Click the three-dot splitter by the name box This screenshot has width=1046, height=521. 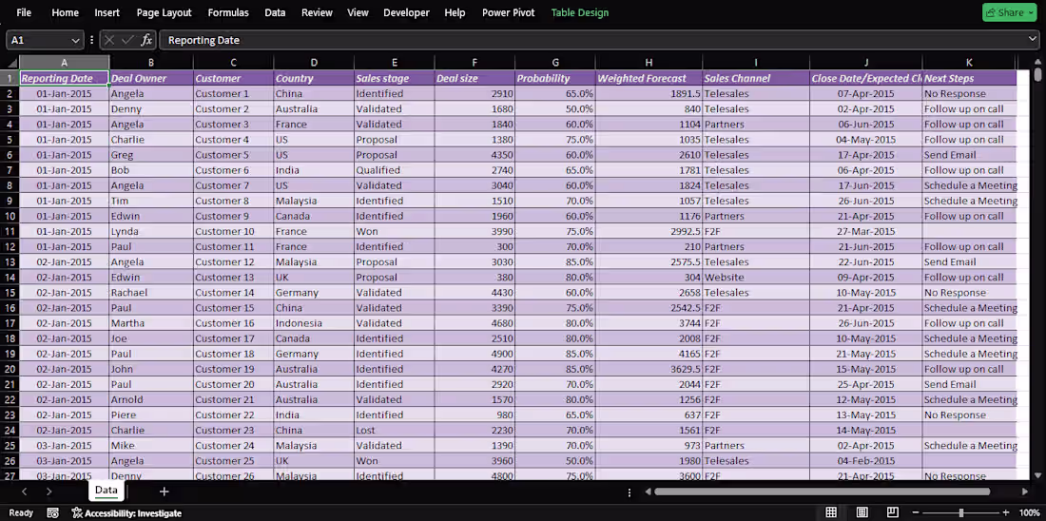91,40
